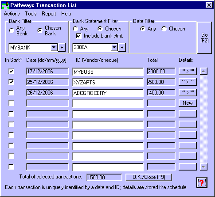Click the red question mark help icon
This screenshot has width=215, height=197.
coord(202,182)
